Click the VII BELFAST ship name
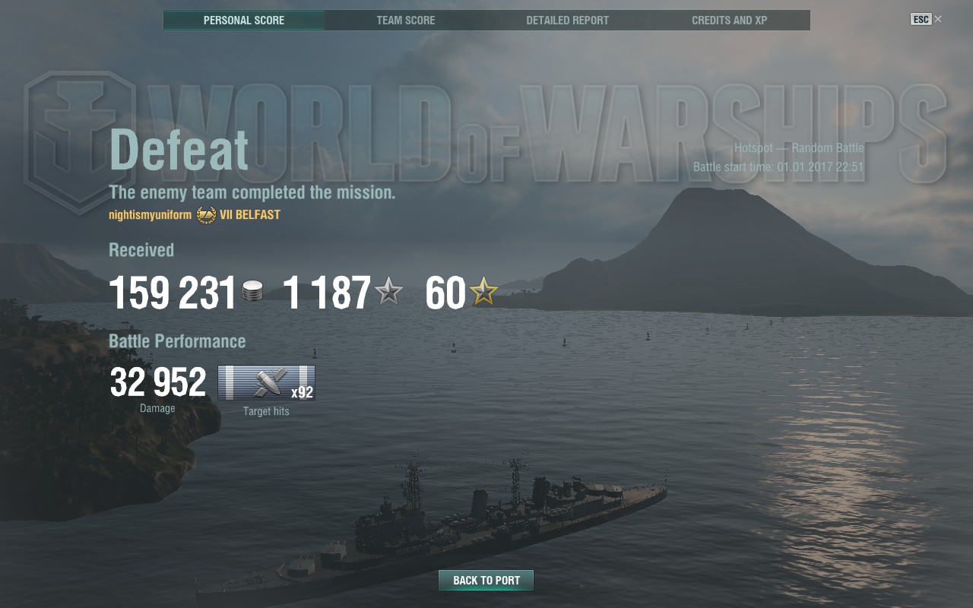 click(x=250, y=215)
